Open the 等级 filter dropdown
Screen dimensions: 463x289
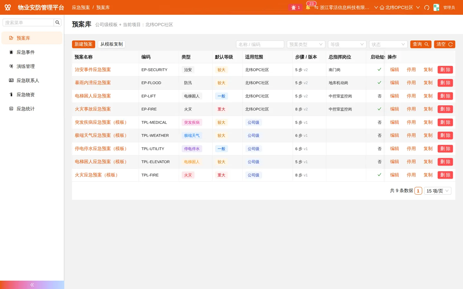[347, 44]
